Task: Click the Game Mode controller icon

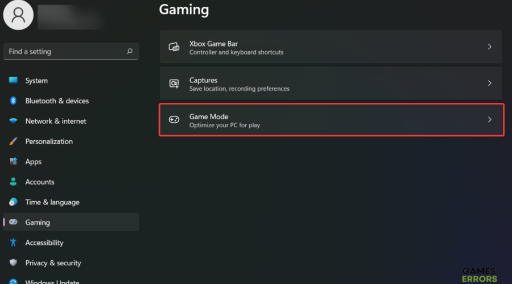Action: tap(174, 120)
